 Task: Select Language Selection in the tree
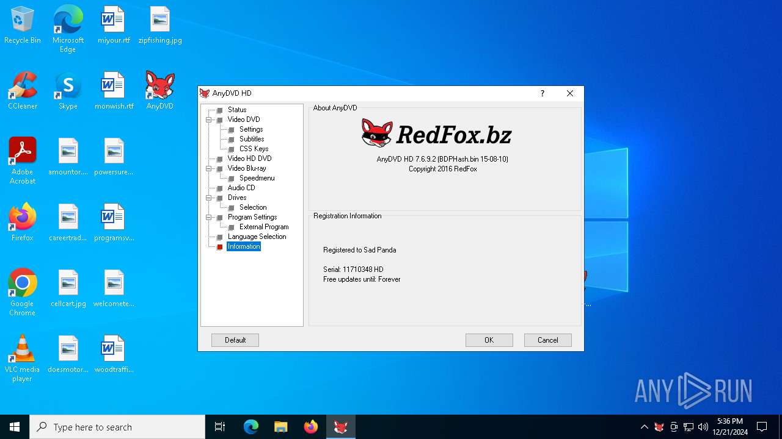pos(257,237)
